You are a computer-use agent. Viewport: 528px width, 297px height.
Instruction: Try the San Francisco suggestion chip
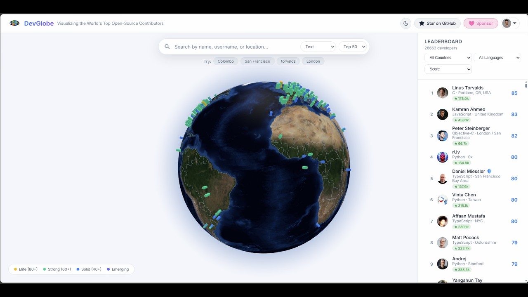tap(257, 61)
